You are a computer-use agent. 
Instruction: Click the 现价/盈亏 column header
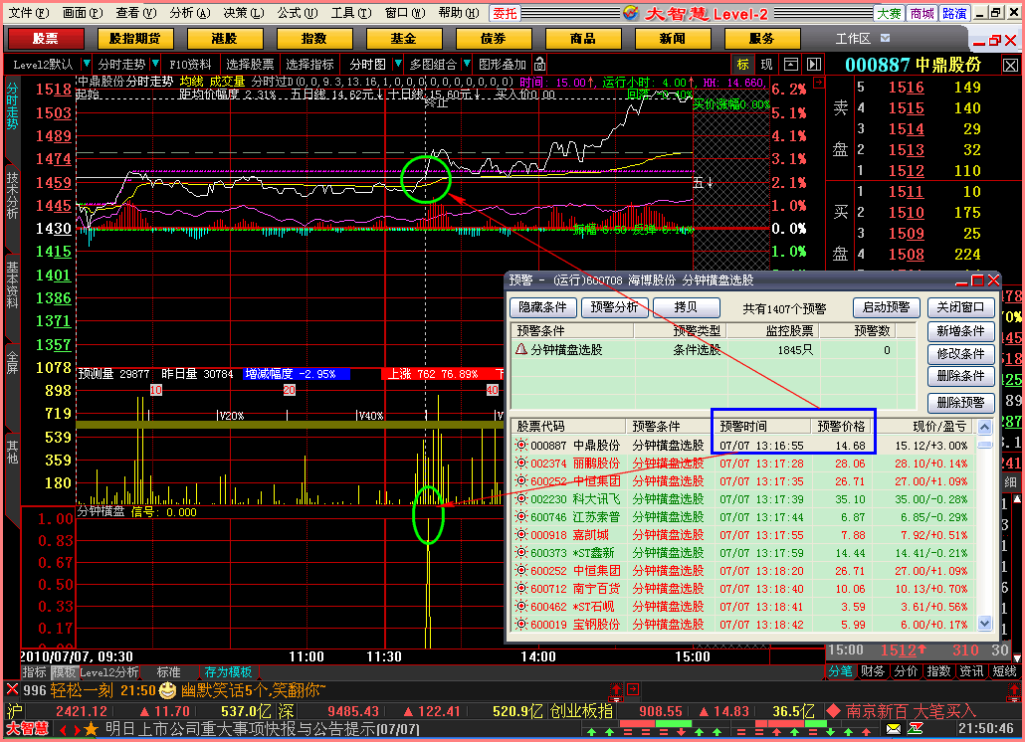point(924,427)
